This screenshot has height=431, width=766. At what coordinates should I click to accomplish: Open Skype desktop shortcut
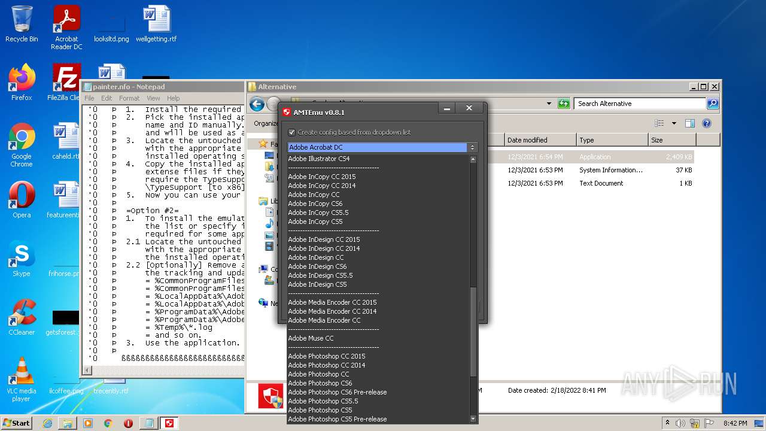(22, 259)
